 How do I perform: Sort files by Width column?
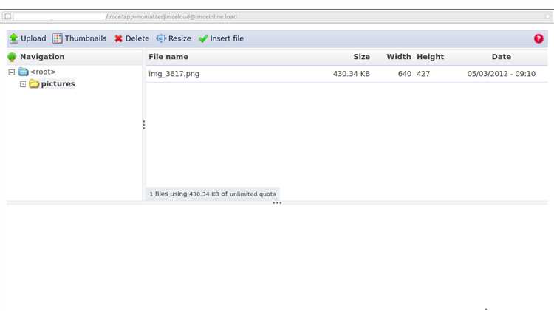coord(399,57)
